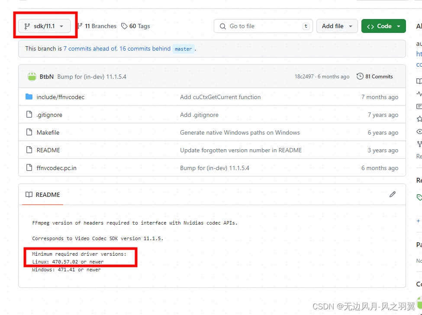The width and height of the screenshot is (422, 315).
Task: Open commit Update forgotten version number in README
Action: [241, 151]
